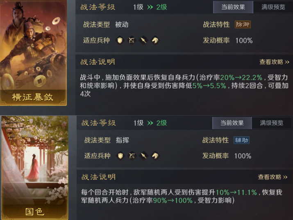The image size is (293, 220).
Task: Click shield troop icon for 横征暴敛
Action: click(x=120, y=40)
